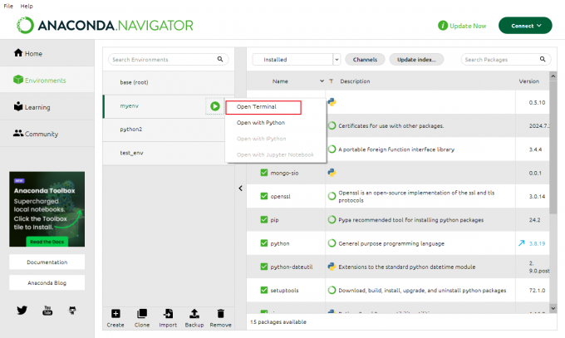
Task: Clone the selected environment
Action: 142,318
